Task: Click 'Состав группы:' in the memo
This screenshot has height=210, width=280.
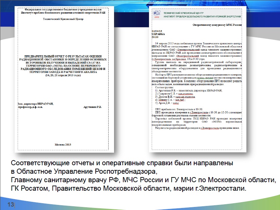Action: tap(165, 88)
